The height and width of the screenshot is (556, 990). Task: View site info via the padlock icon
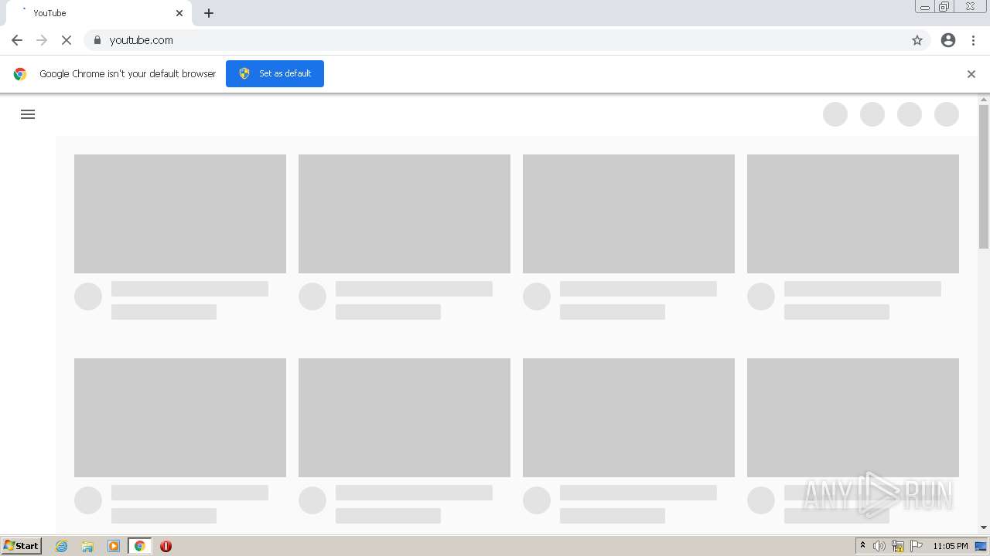pyautogui.click(x=97, y=40)
